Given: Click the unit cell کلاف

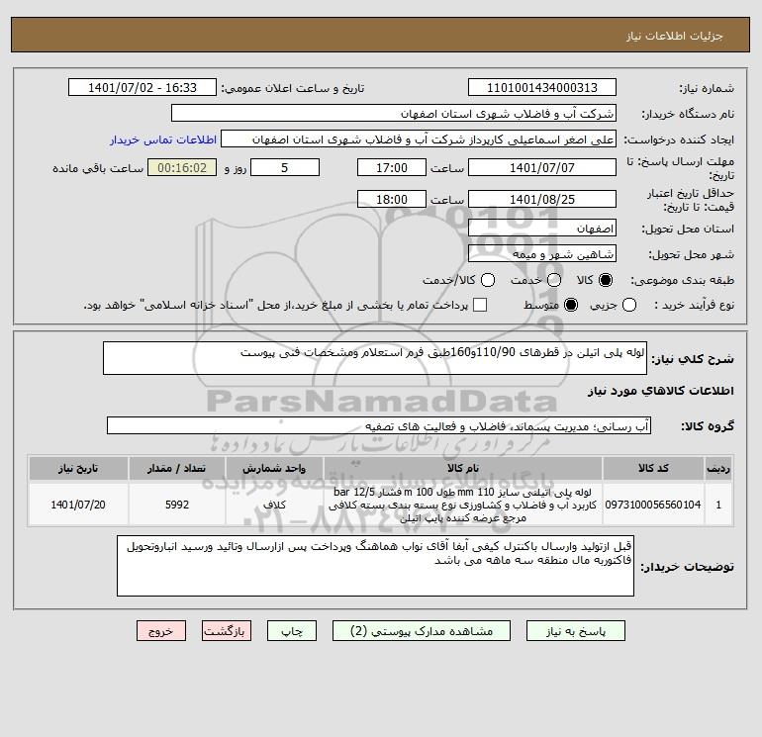Looking at the screenshot, I should [x=274, y=505].
